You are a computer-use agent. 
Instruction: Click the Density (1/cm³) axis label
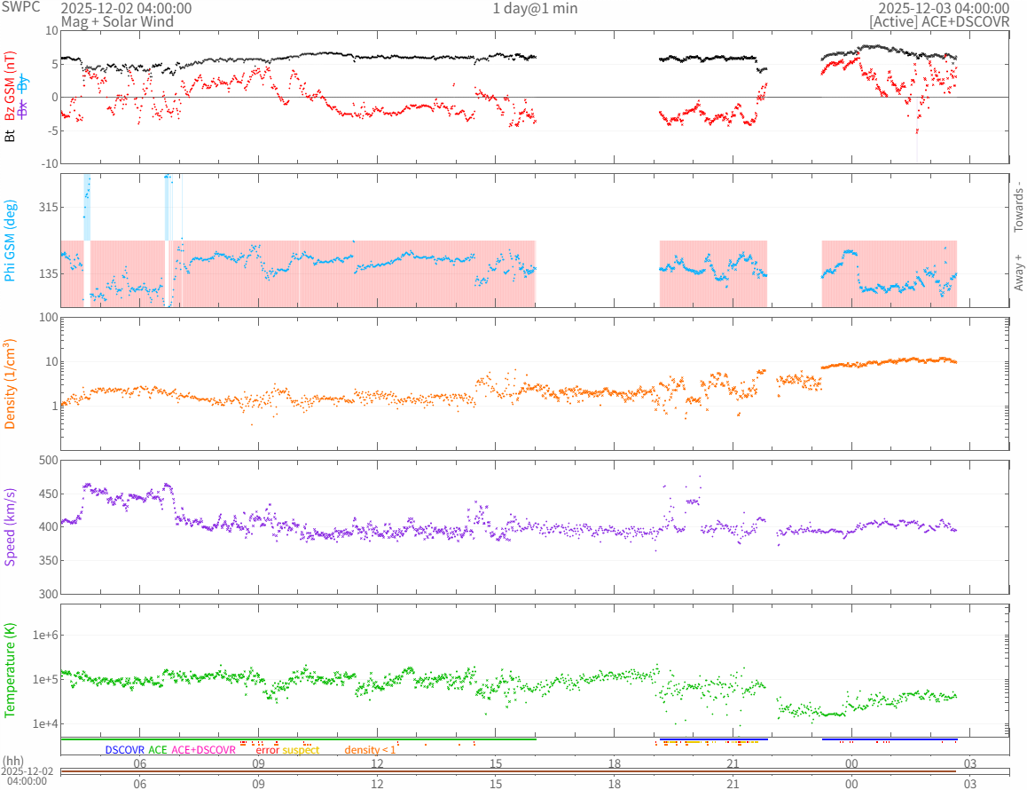[11, 384]
